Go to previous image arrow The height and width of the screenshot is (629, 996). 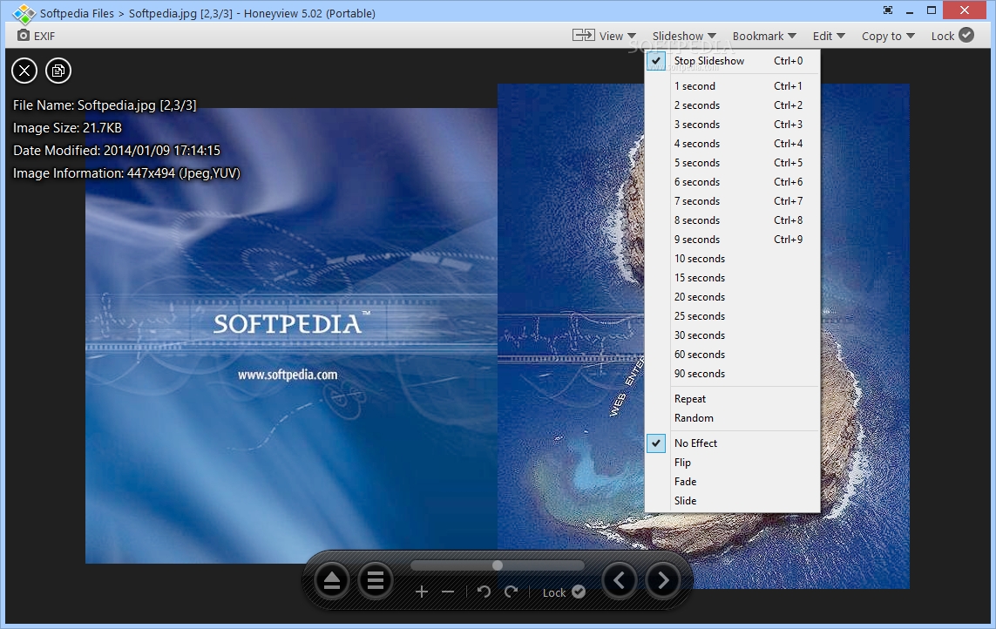point(620,580)
